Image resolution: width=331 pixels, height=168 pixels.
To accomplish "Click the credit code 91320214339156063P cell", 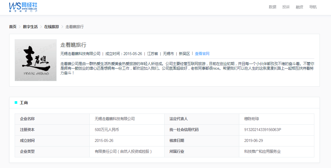I will (x=263, y=130).
